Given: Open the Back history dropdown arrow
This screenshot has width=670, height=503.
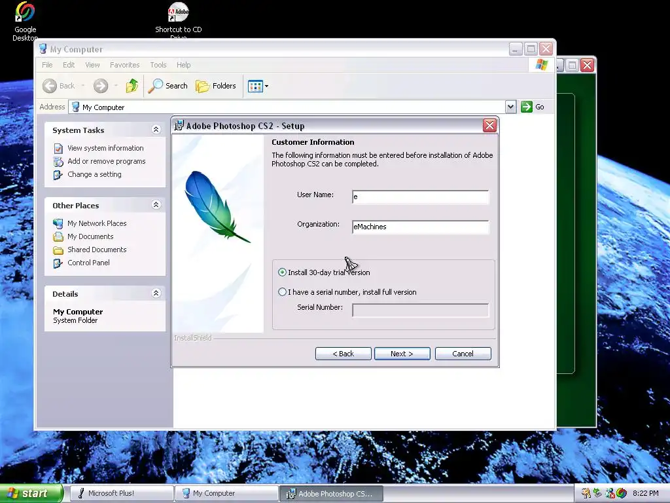Looking at the screenshot, I should pyautogui.click(x=83, y=86).
